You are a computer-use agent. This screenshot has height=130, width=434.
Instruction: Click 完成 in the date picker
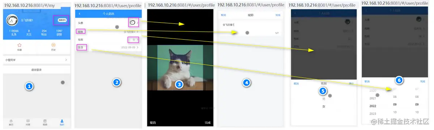tap(423, 82)
